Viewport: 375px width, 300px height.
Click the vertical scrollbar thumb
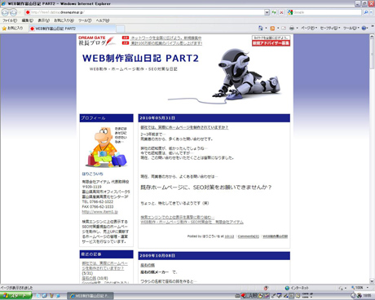click(x=372, y=55)
